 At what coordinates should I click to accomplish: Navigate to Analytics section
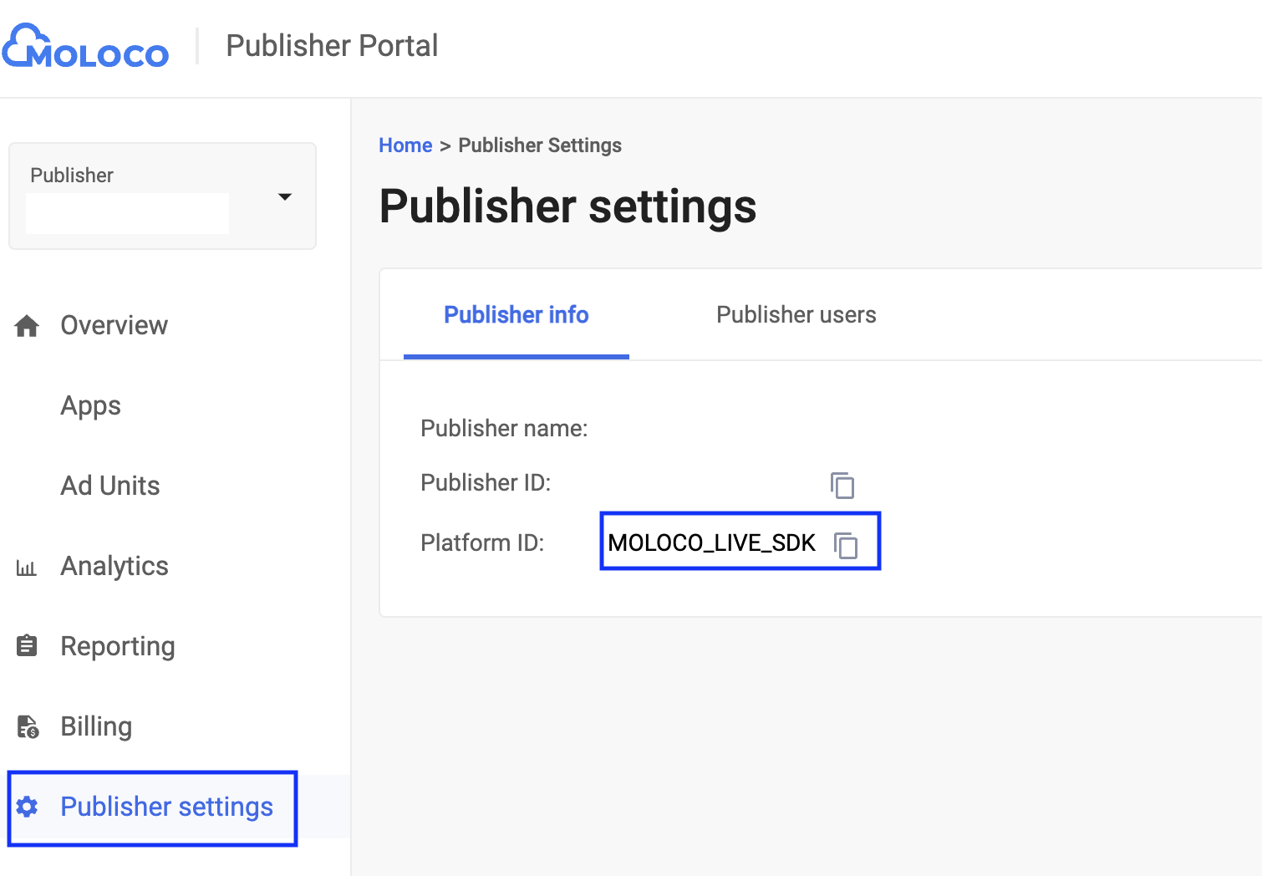click(x=114, y=566)
